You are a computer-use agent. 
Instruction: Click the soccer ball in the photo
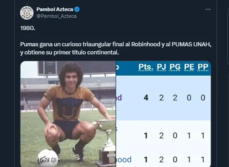pos(48,158)
